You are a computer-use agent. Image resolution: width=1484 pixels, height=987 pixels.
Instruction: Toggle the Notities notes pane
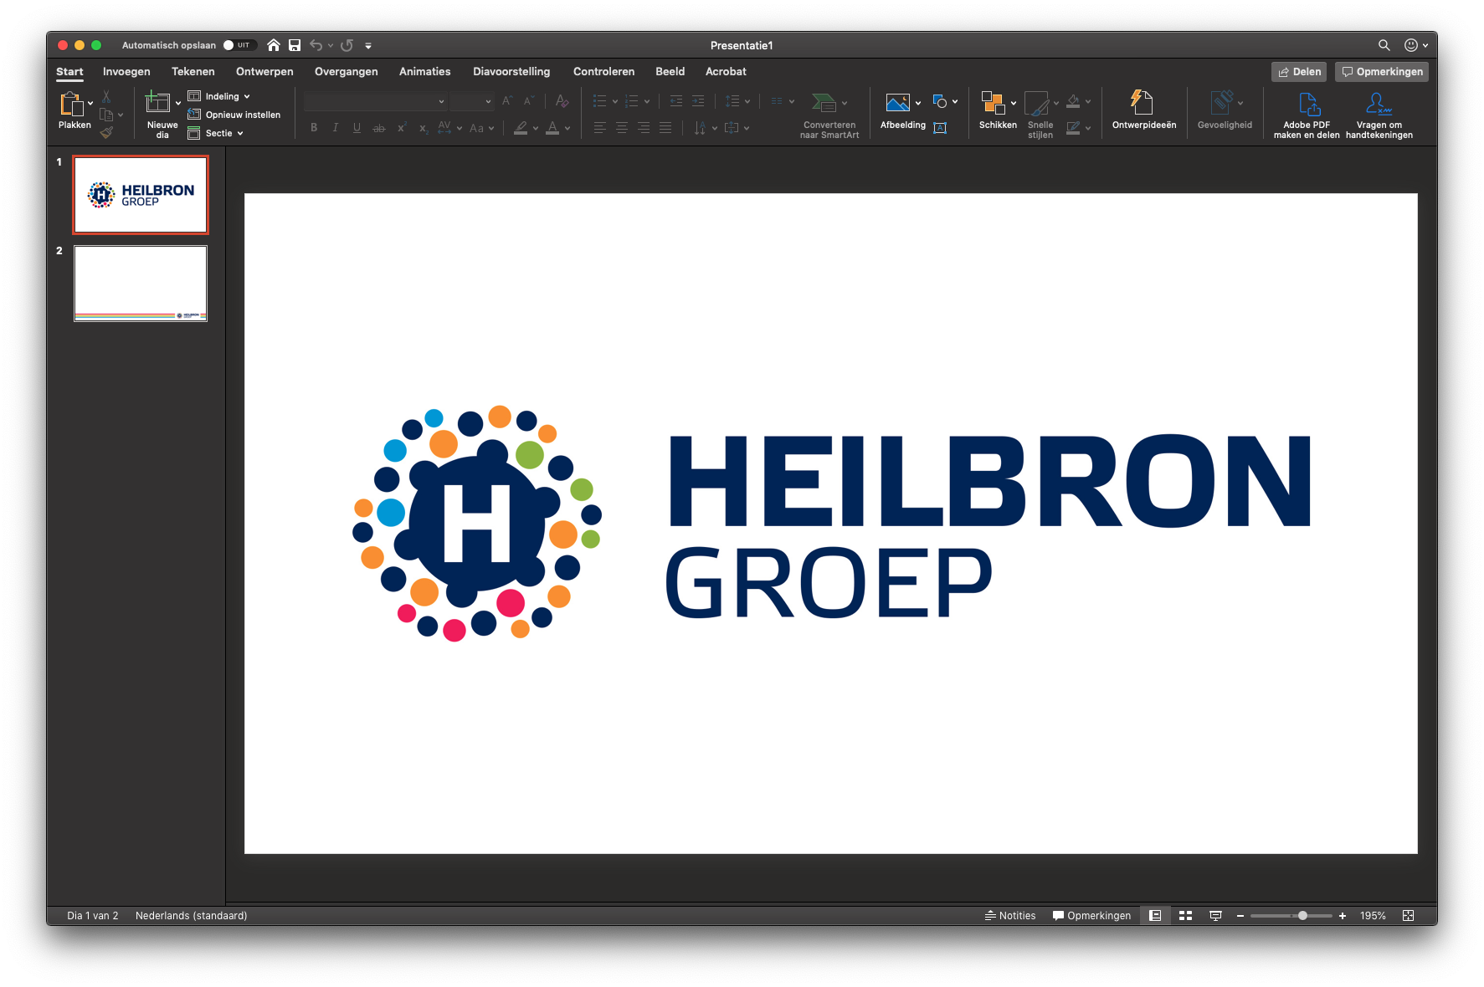click(1010, 916)
